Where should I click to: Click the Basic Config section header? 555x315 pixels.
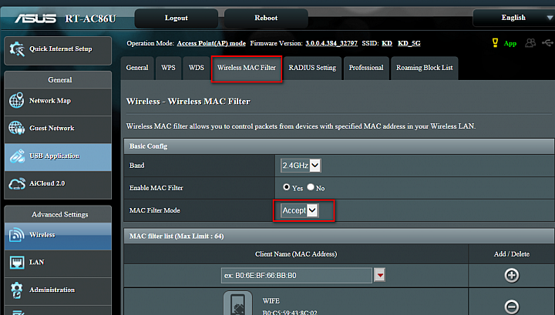pos(338,146)
